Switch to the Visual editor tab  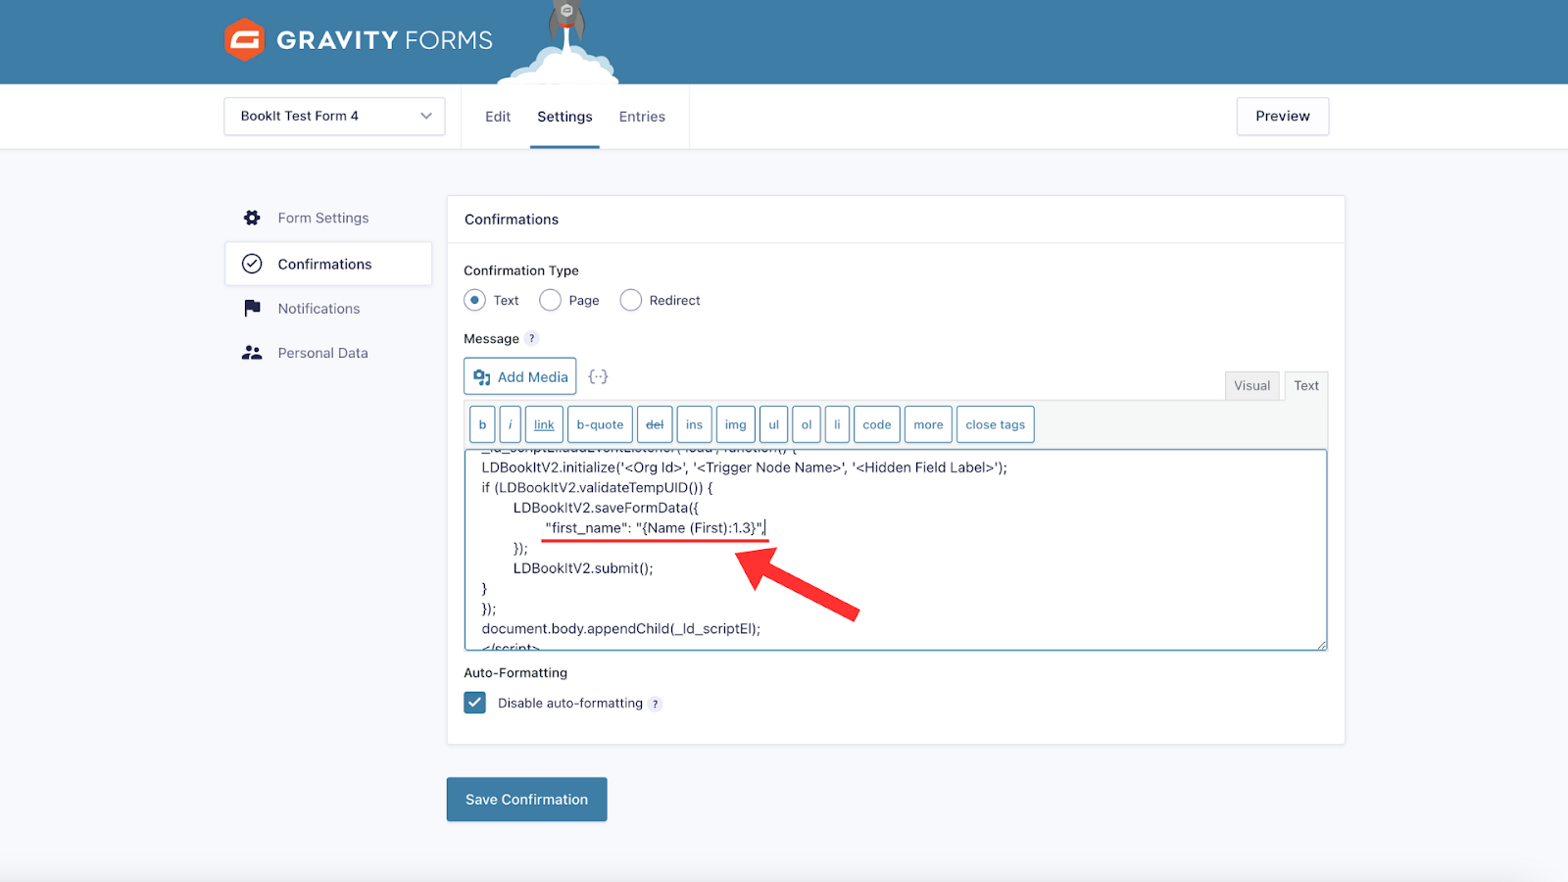tap(1251, 385)
